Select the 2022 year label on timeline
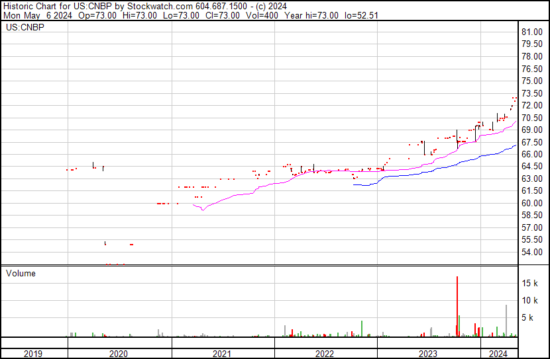 click(x=325, y=354)
